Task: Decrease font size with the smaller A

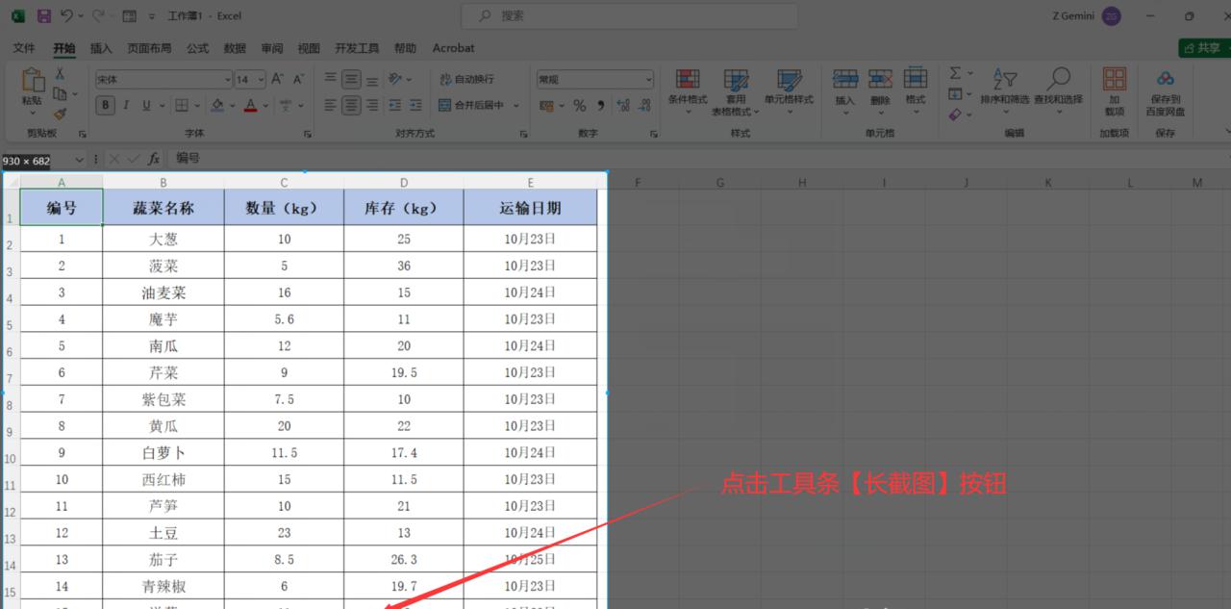Action: [x=298, y=79]
